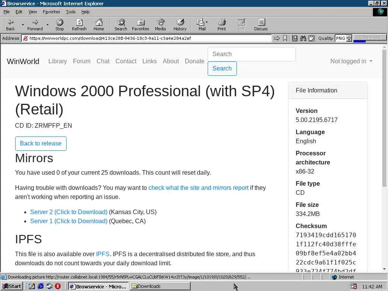Open the Forward button dropdown arrow
This screenshot has height=291, width=388.
click(47, 25)
